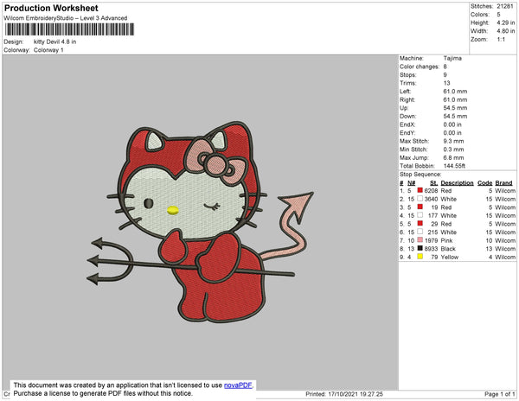Select the EndX value '0.00 in'

(452, 124)
